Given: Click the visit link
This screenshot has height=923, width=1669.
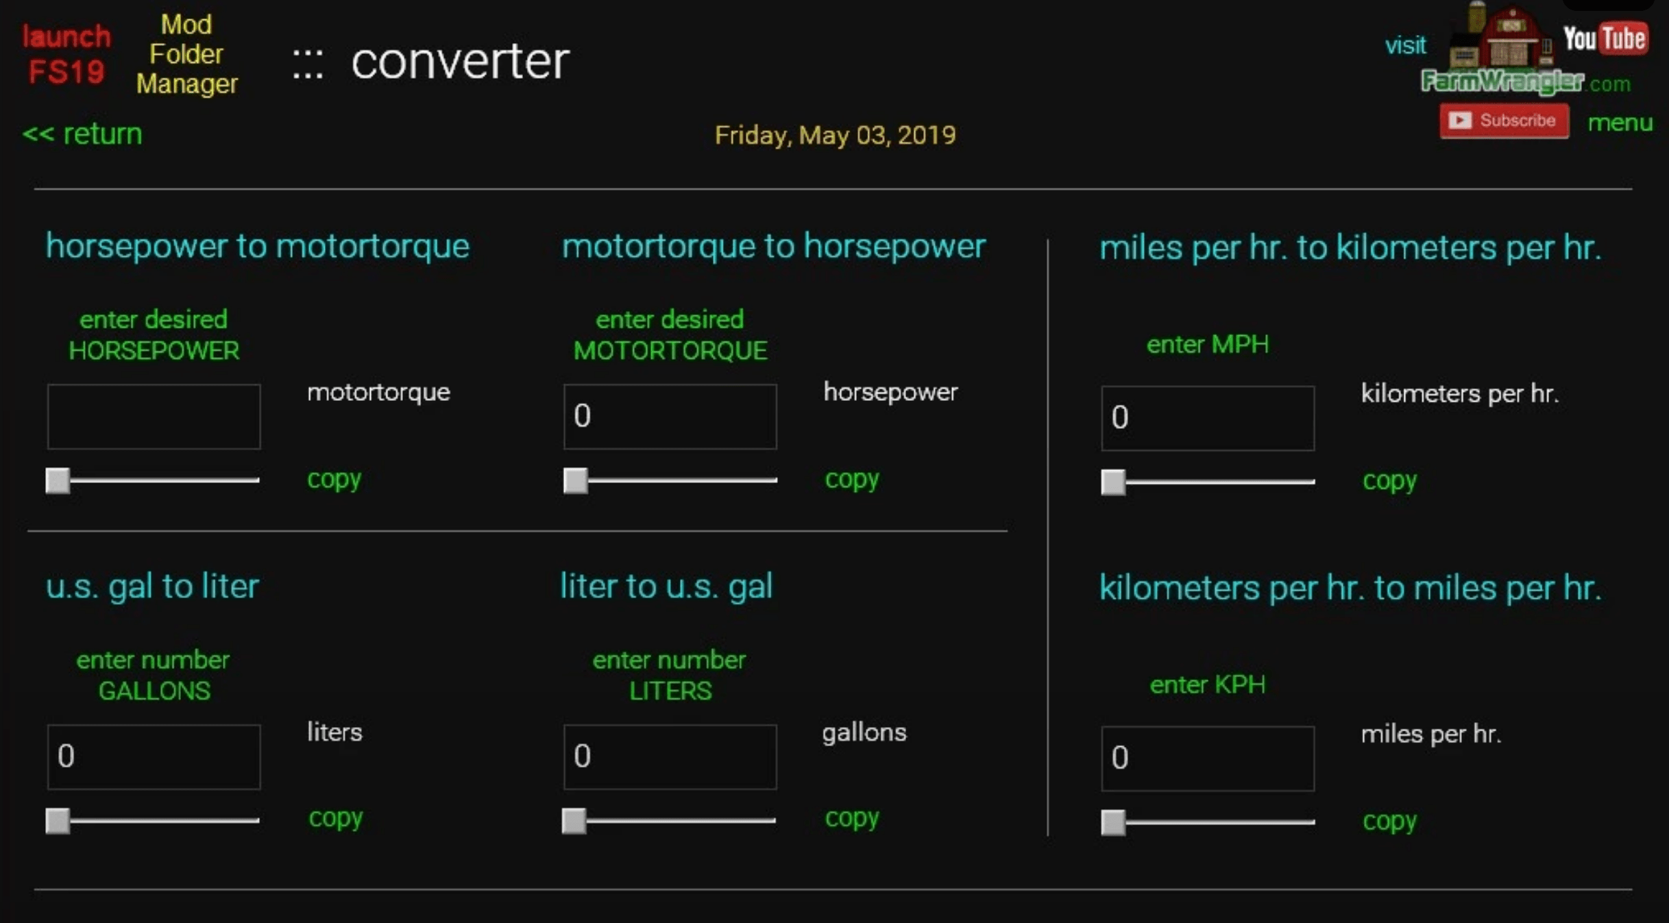Looking at the screenshot, I should coord(1405,46).
